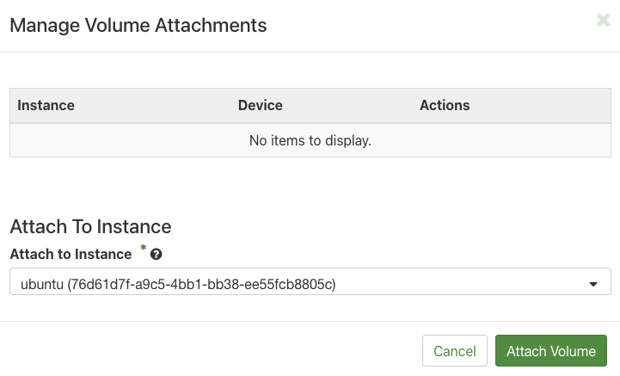Click the instance UUID in the selector
Viewport: 620px width, 376px height.
tap(203, 282)
